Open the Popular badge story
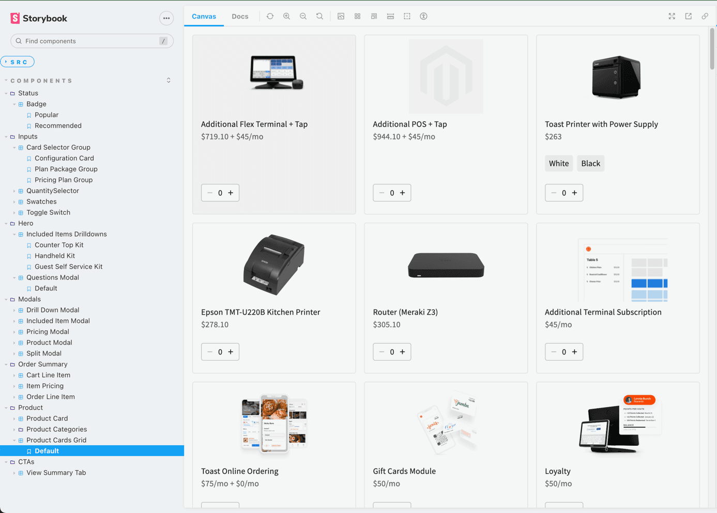The width and height of the screenshot is (717, 513). pyautogui.click(x=46, y=115)
